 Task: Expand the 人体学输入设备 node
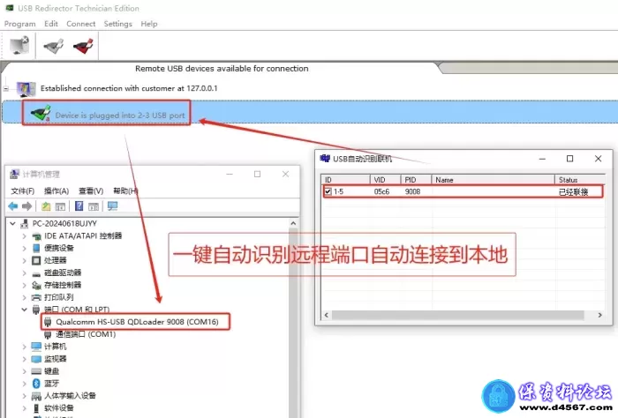(x=25, y=396)
